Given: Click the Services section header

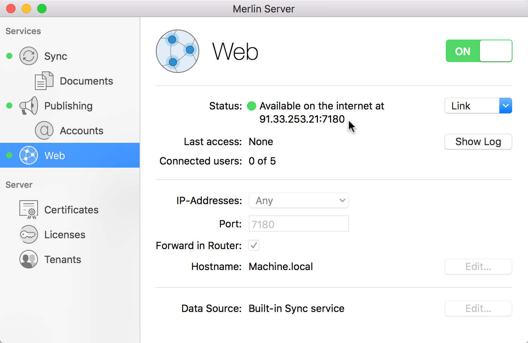Looking at the screenshot, I should pos(23,31).
